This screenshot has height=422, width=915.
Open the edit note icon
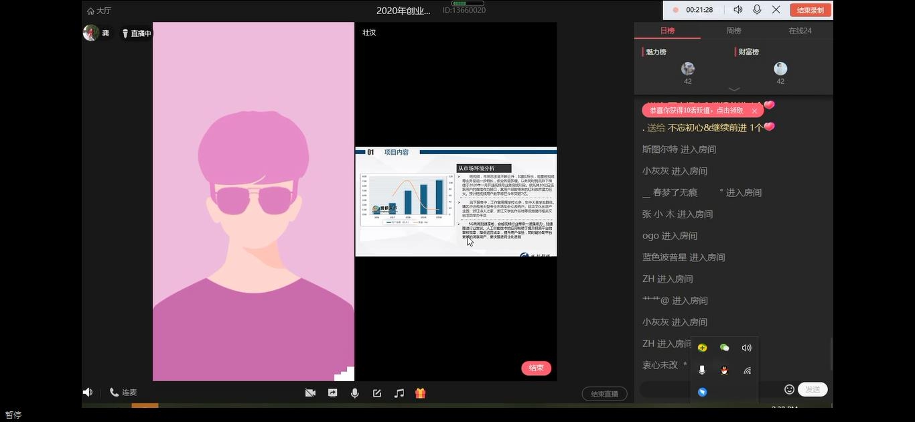[377, 393]
